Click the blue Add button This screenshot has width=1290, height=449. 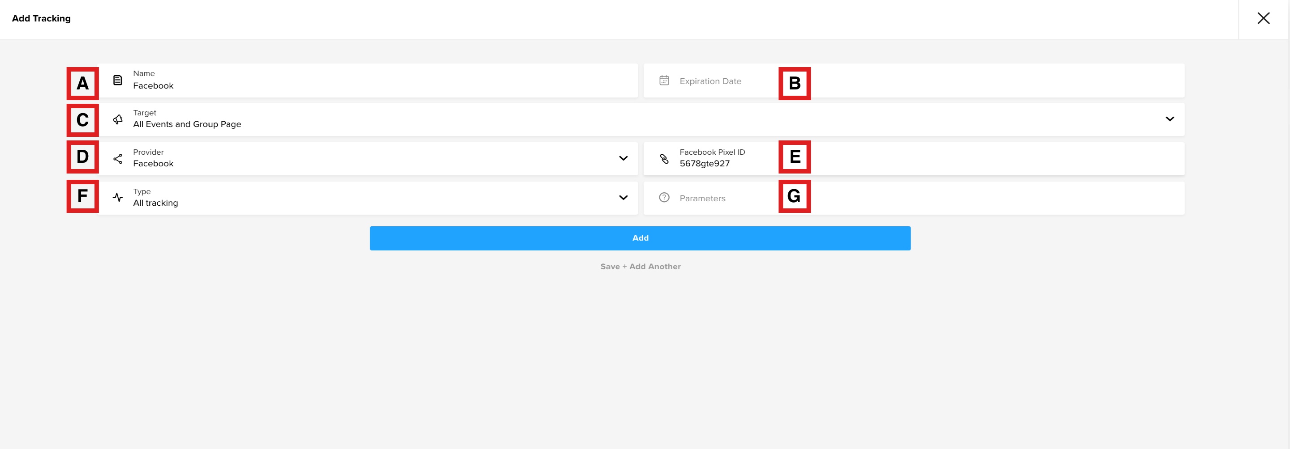640,238
